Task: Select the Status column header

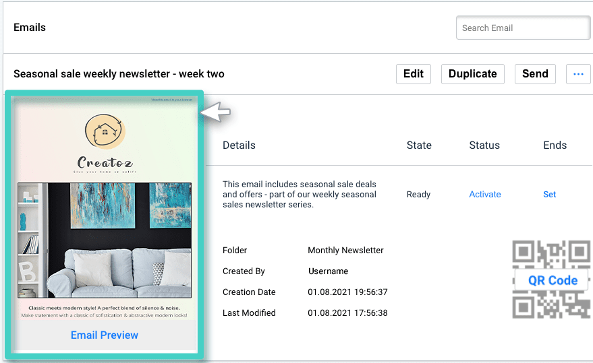Action: pos(484,145)
